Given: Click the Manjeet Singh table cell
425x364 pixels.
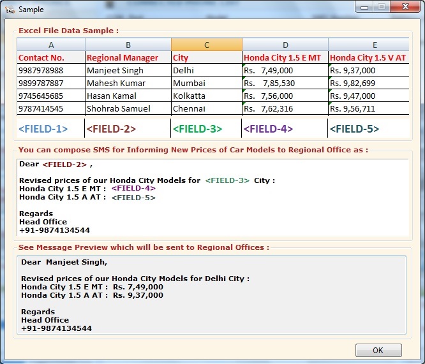Looking at the screenshot, I should coord(128,70).
